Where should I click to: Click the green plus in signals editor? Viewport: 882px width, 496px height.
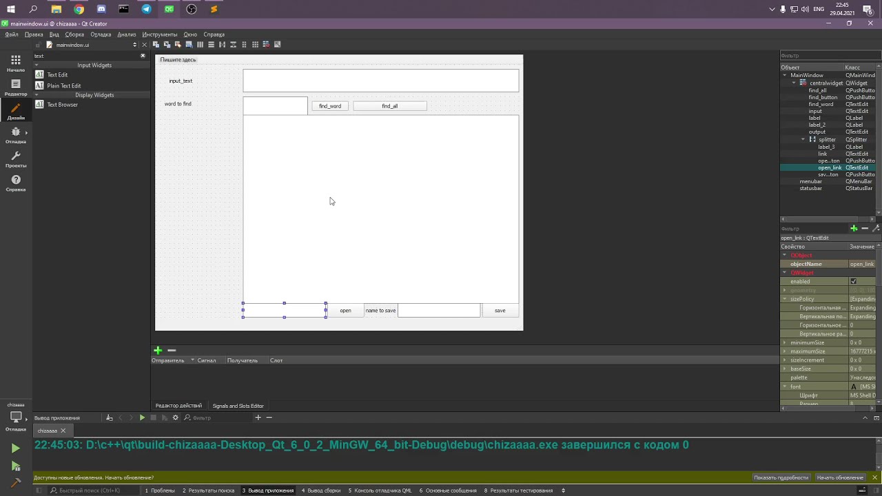pyautogui.click(x=158, y=350)
